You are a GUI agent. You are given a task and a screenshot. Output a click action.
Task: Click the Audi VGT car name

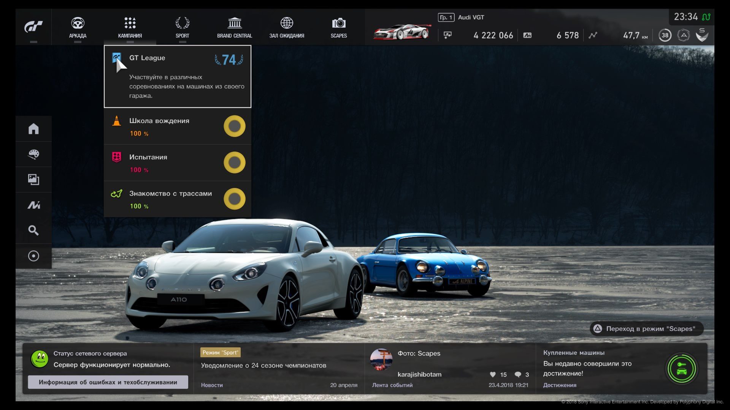pyautogui.click(x=471, y=17)
